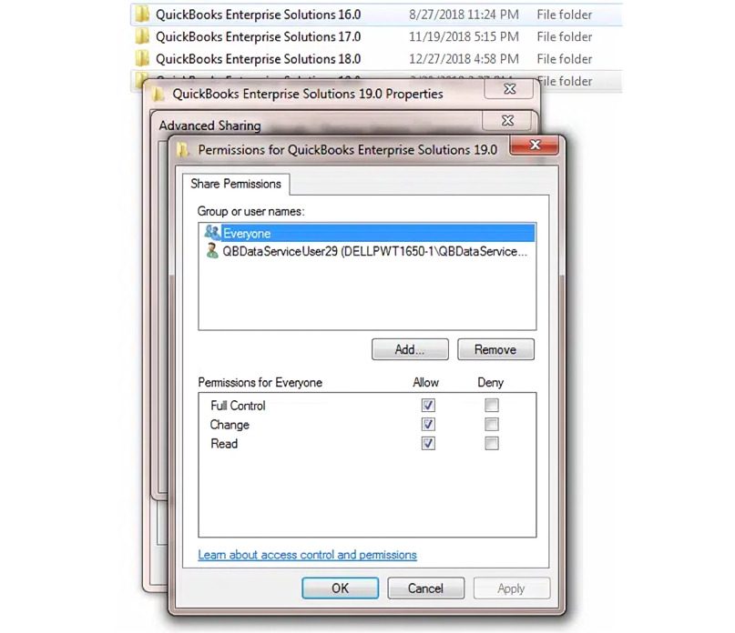Close the Permissions for QuickBooks dialog

[535, 146]
